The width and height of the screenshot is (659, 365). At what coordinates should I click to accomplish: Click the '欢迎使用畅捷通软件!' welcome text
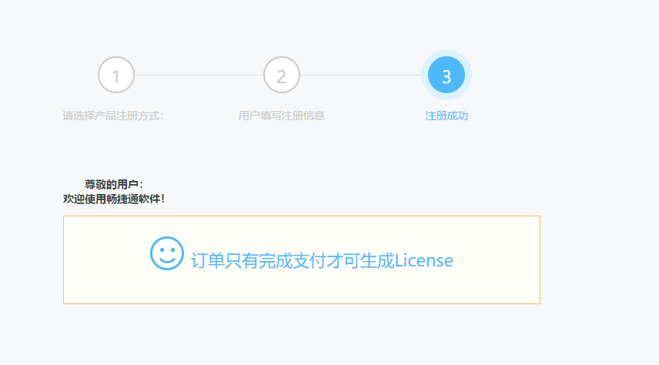tap(114, 199)
